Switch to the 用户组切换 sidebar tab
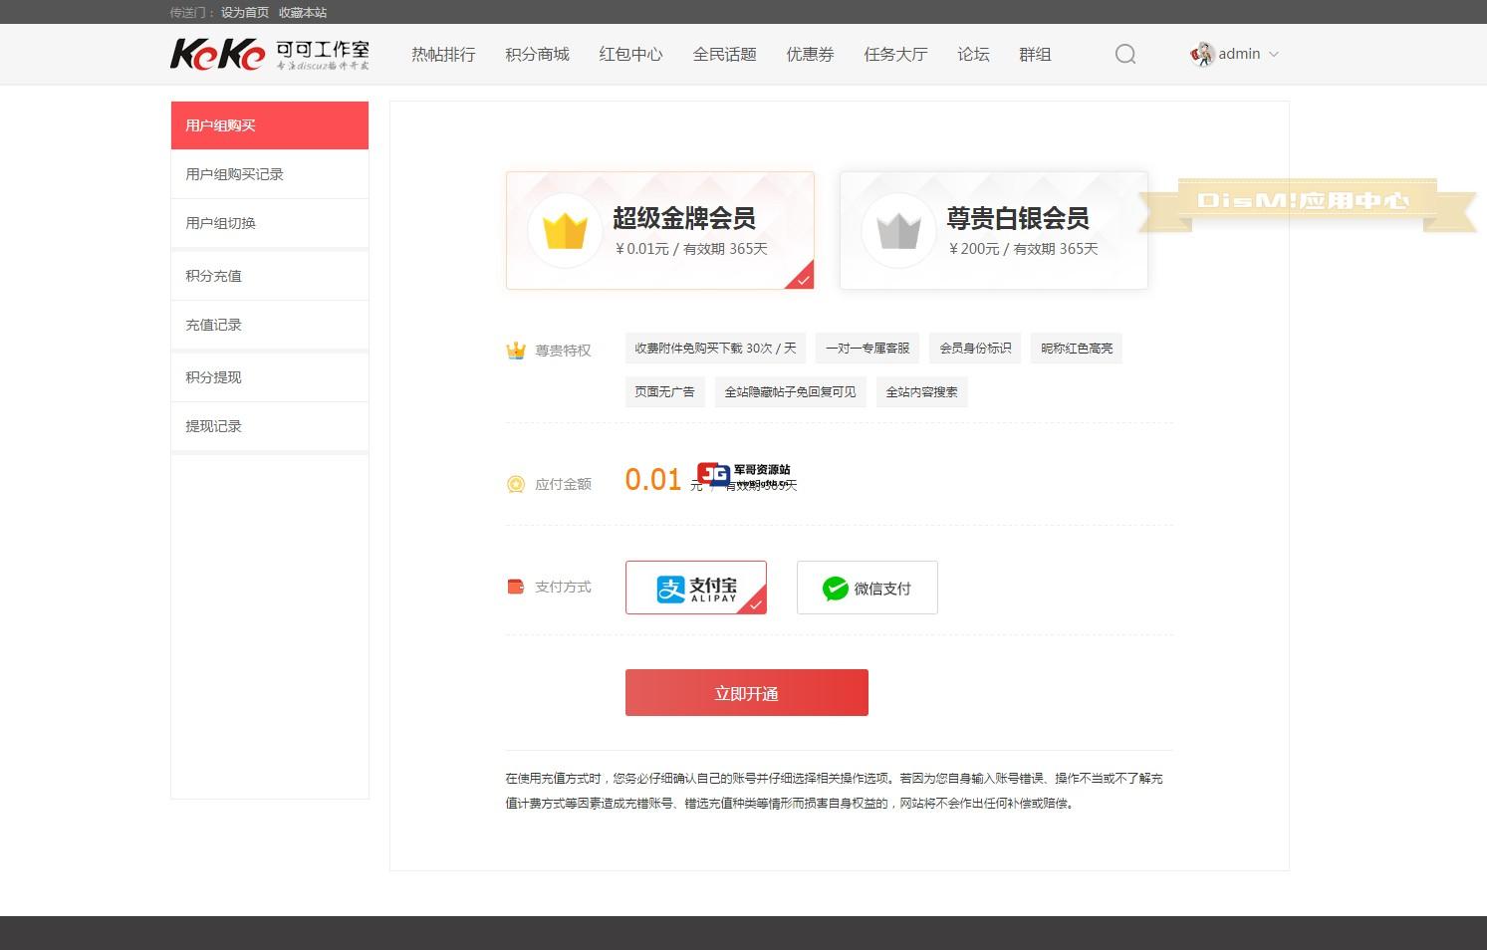Viewport: 1487px width, 950px height. coord(220,223)
